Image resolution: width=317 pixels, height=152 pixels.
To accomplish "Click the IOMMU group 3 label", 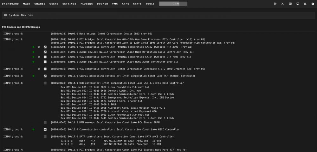I will [13, 76].
